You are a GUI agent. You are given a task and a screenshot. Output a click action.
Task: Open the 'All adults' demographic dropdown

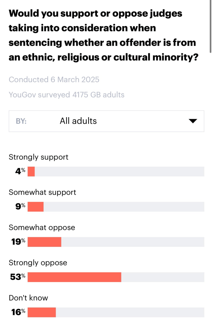(x=106, y=121)
